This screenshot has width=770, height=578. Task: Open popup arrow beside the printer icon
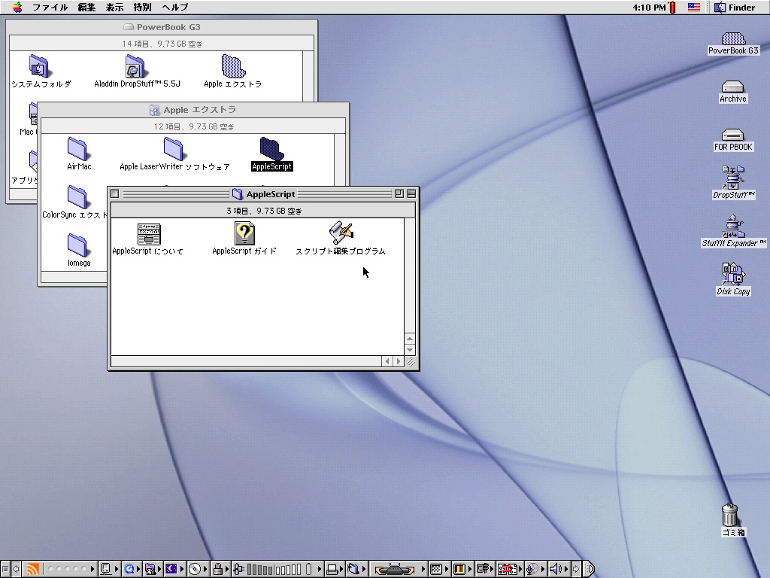(341, 569)
